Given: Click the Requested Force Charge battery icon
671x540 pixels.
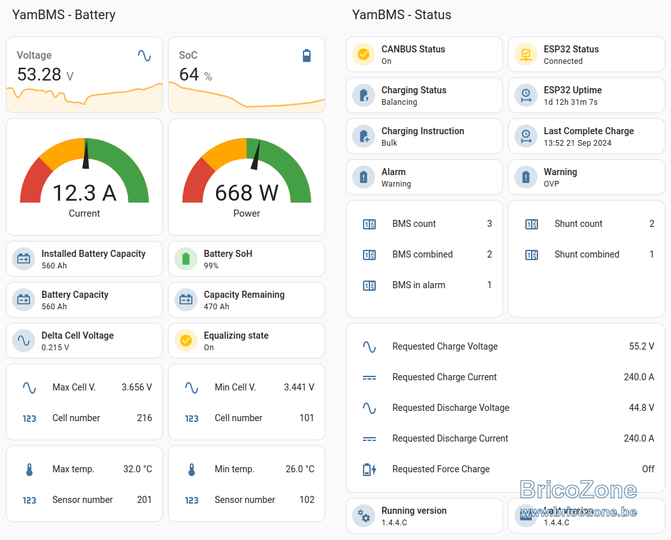Looking at the screenshot, I should coord(369,470).
